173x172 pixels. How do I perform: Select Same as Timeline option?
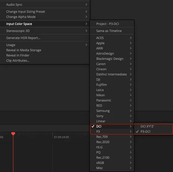pyautogui.click(x=109, y=31)
